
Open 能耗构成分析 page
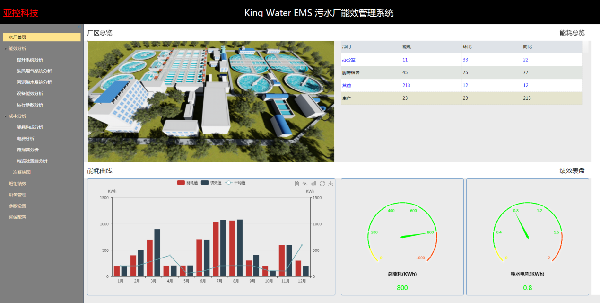[30, 127]
